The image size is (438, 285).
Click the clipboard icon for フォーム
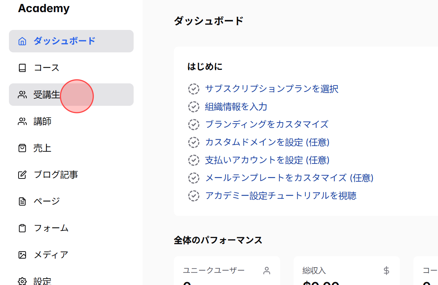pyautogui.click(x=22, y=228)
